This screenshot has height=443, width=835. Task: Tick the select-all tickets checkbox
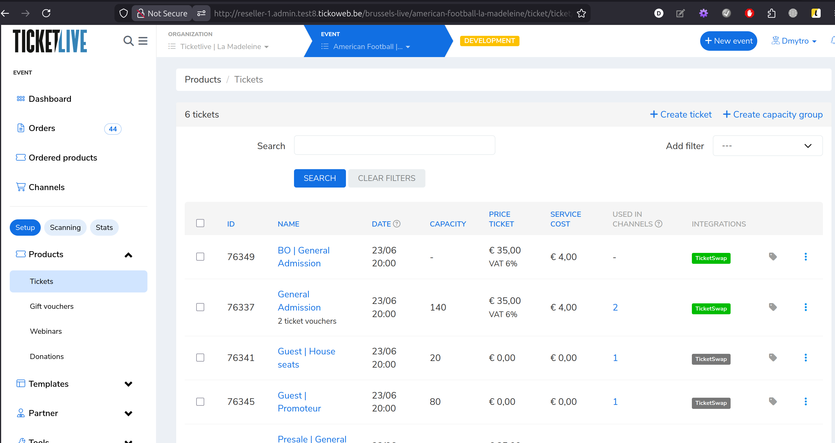200,223
